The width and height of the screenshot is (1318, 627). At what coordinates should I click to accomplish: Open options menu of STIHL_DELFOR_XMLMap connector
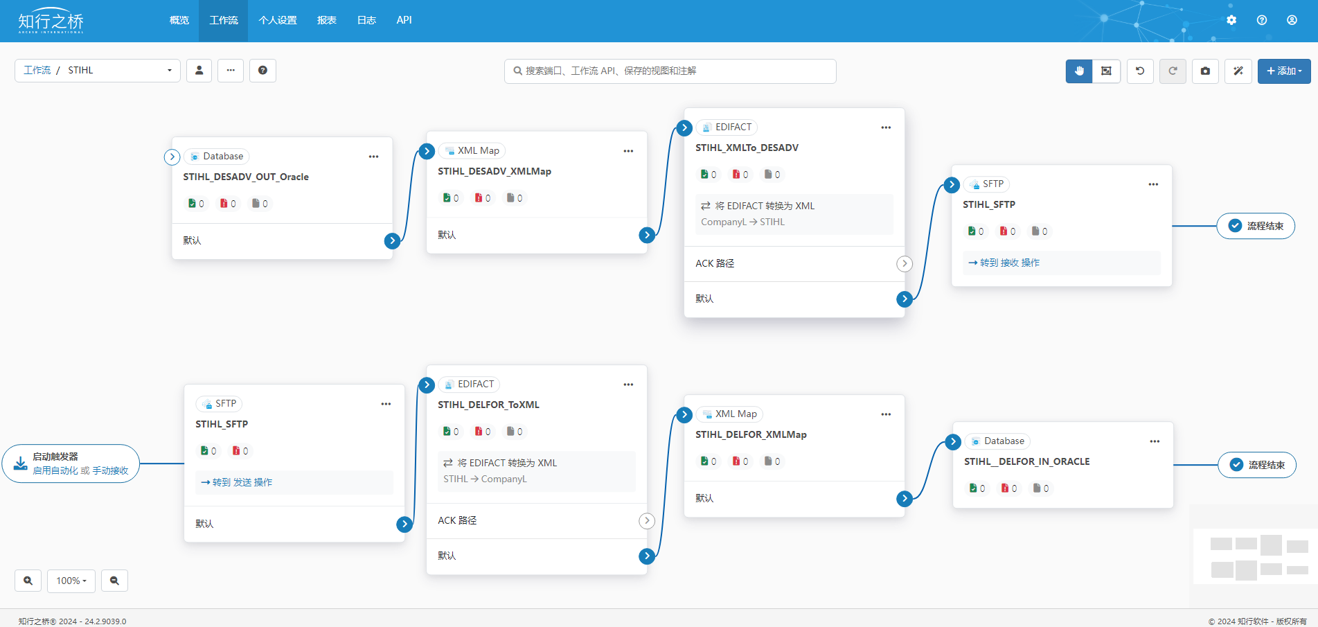click(x=887, y=414)
